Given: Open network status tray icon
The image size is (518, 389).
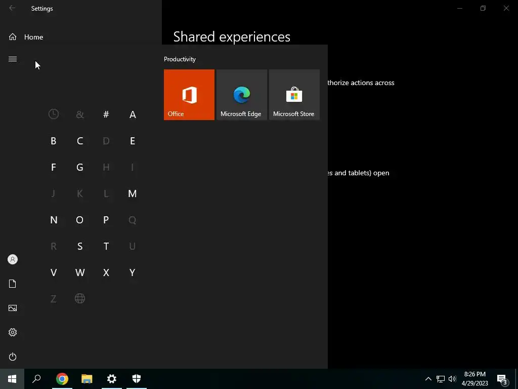Looking at the screenshot, I should (x=441, y=379).
